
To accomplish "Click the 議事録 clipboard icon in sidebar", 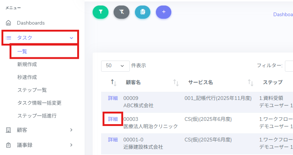I will pyautogui.click(x=8, y=145).
